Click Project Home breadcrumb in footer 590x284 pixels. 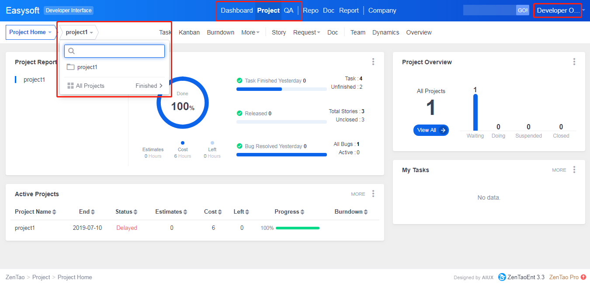pyautogui.click(x=75, y=277)
